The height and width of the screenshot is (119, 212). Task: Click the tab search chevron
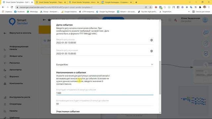point(190,2)
